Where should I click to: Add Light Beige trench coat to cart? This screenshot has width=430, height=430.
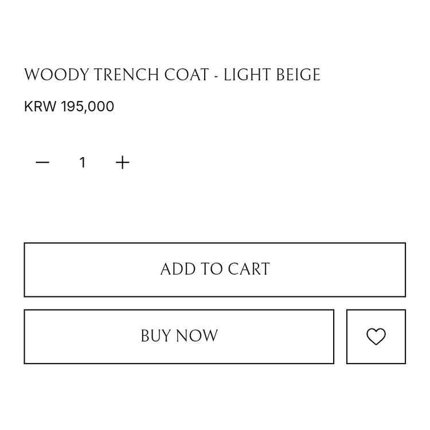214,269
